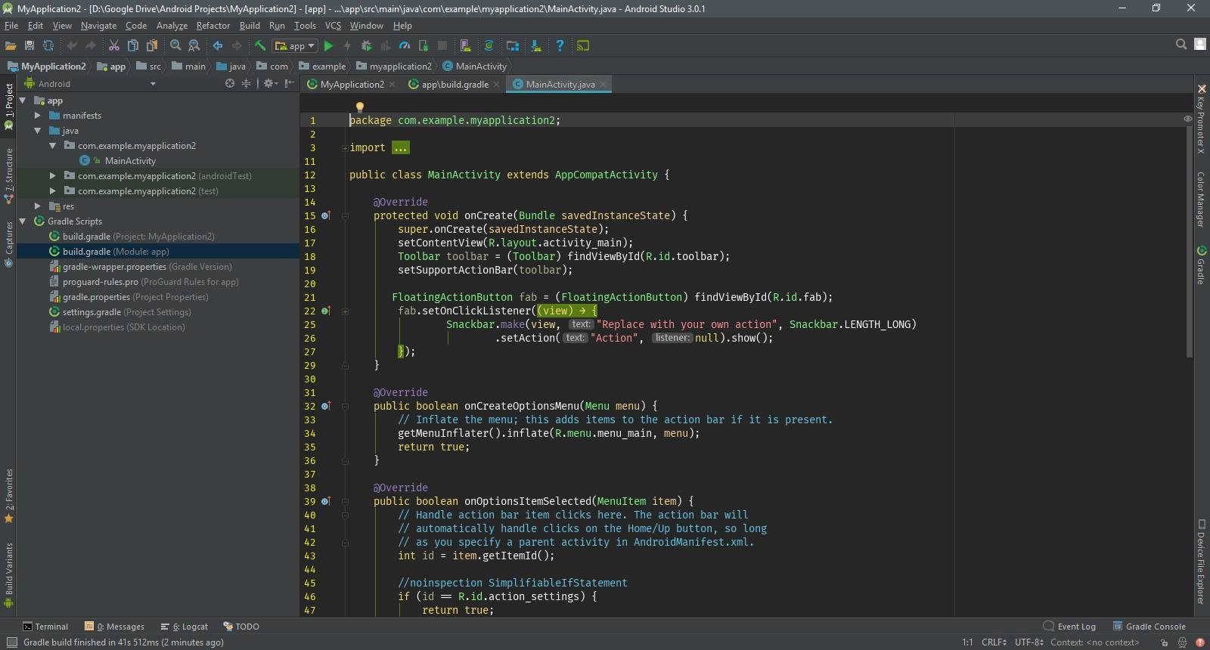Screen dimensions: 1210x650
Task: Run the app with green play button
Action: 328,46
